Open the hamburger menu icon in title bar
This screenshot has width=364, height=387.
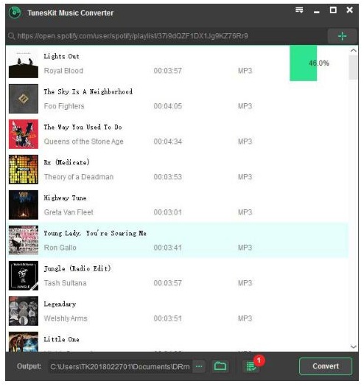click(299, 10)
